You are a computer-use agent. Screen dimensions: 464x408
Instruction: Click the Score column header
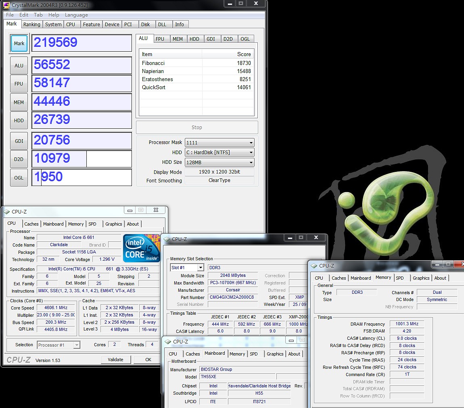click(228, 54)
